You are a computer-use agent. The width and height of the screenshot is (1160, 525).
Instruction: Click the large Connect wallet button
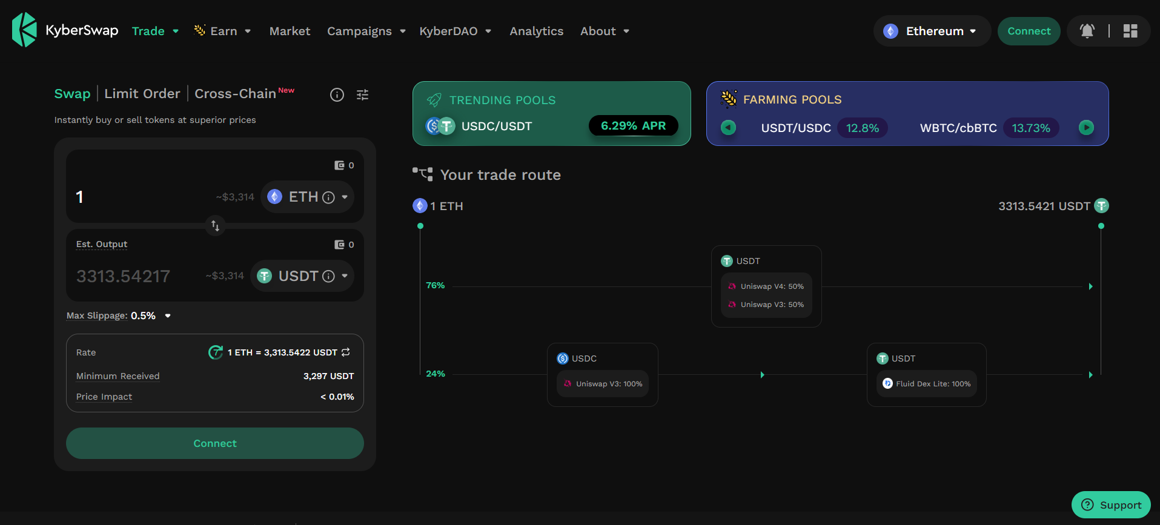(x=215, y=443)
